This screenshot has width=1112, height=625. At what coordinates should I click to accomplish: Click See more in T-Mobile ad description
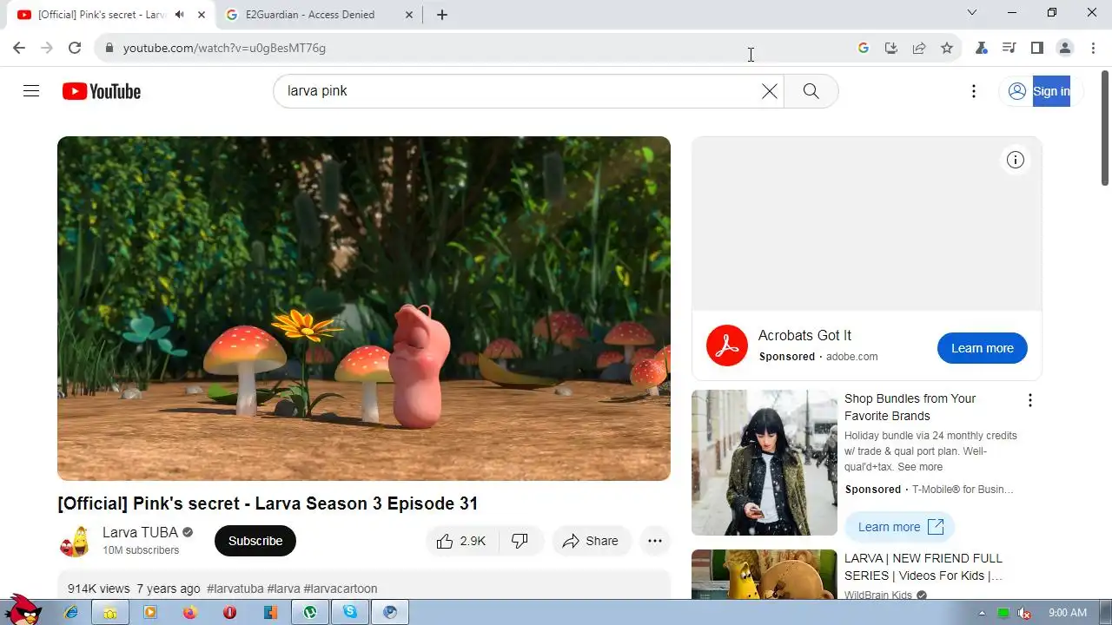(x=920, y=467)
